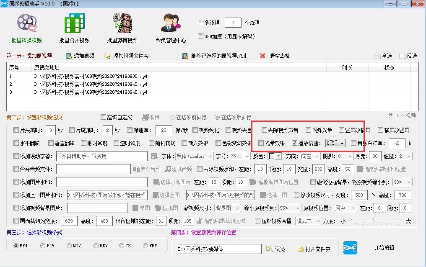Select the FLV format radio button

(x=43, y=246)
